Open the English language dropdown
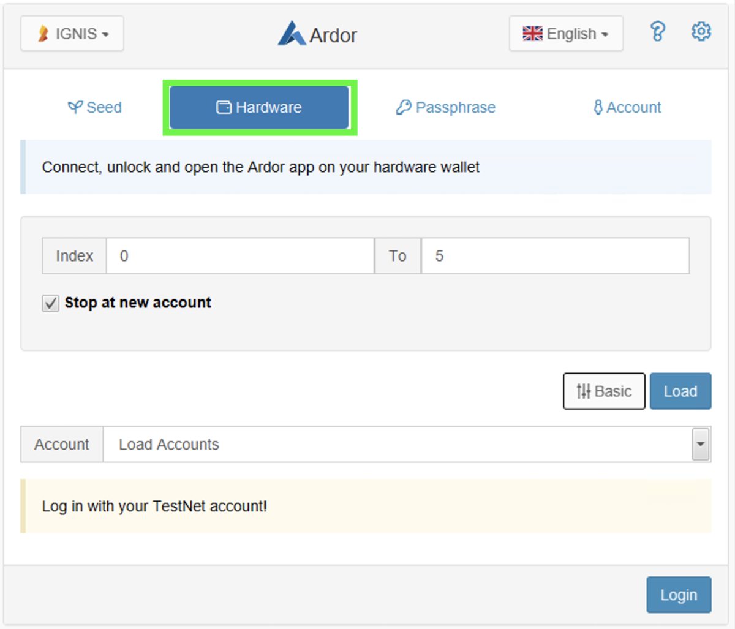Viewport: 735px width, 629px height. 566,33
